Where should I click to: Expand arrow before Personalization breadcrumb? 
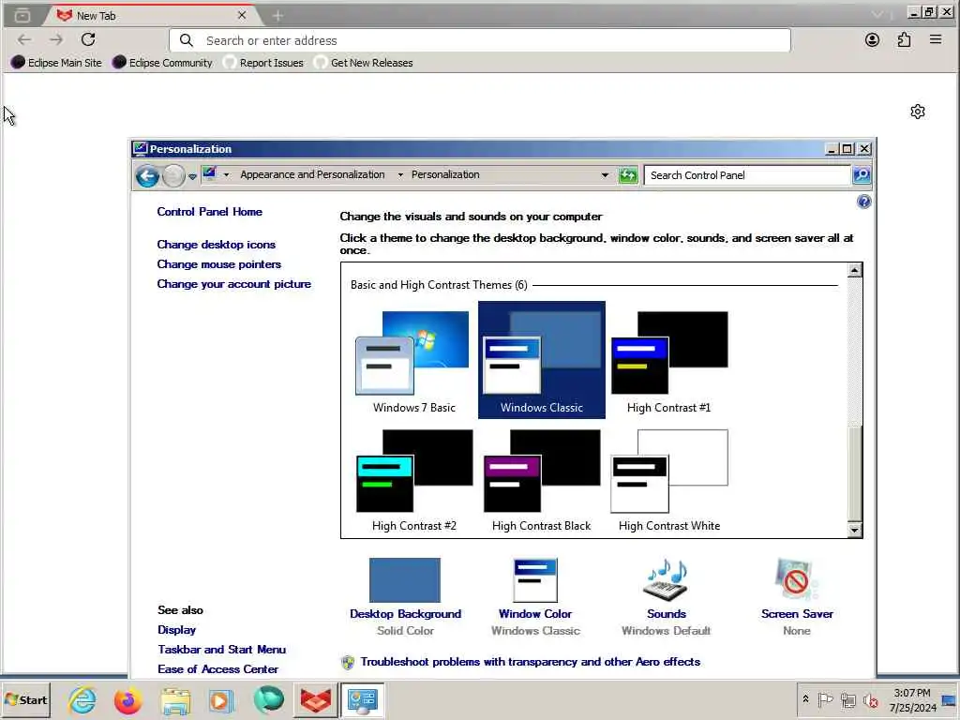(x=400, y=175)
